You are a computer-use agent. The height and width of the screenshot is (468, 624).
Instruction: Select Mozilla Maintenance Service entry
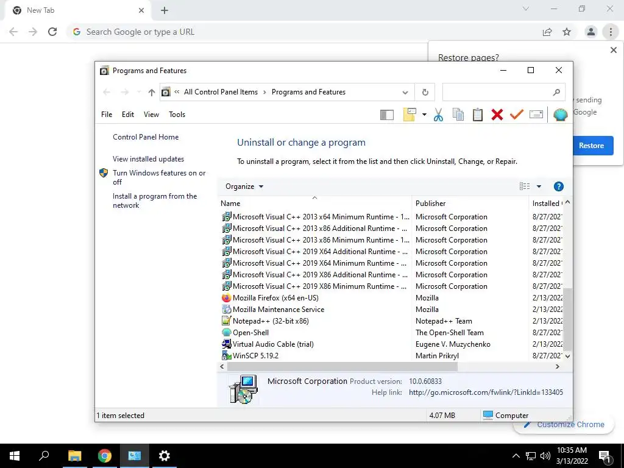[278, 309]
